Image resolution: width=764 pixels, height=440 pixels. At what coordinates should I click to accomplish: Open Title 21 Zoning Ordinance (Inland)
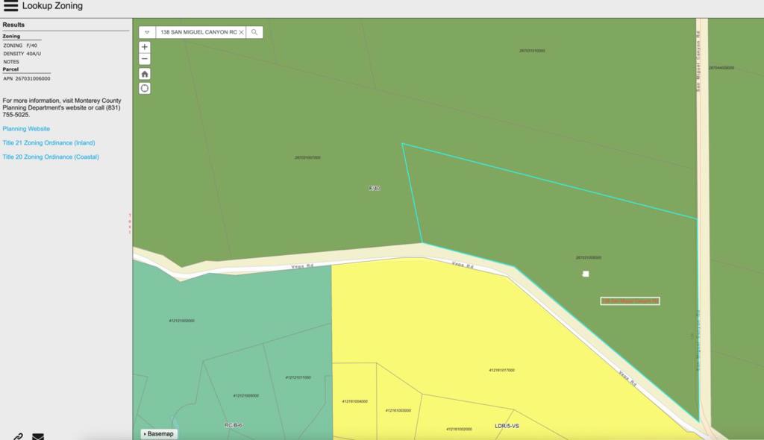48,142
